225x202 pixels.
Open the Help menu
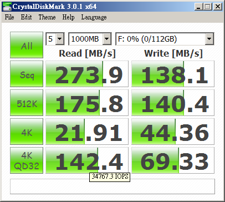click(68, 17)
